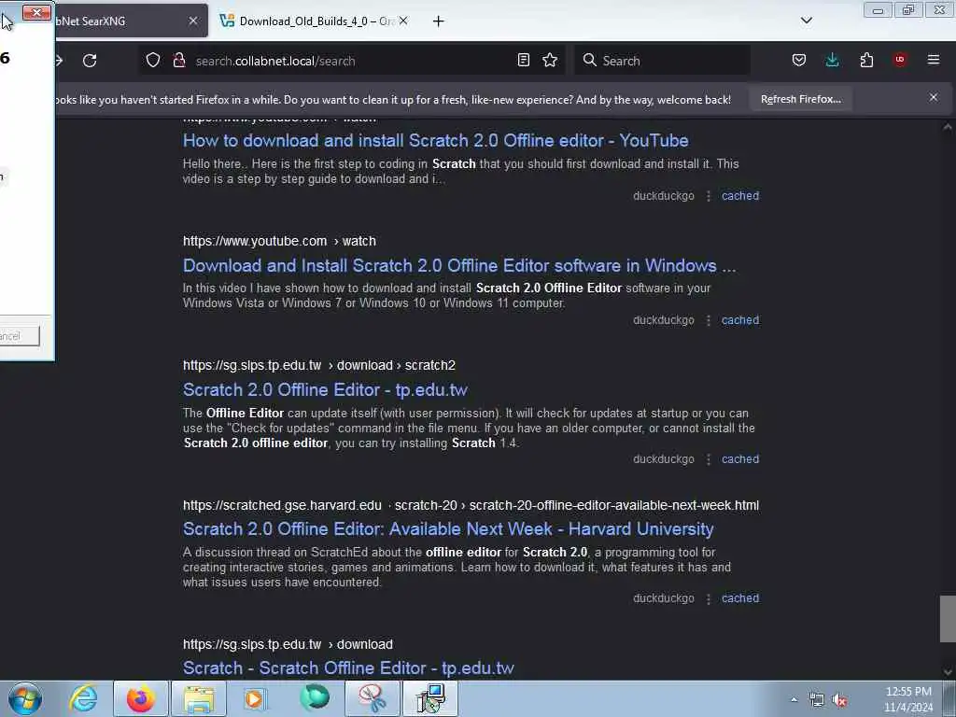Open the Snipping Tool taskbar icon

tap(372, 698)
